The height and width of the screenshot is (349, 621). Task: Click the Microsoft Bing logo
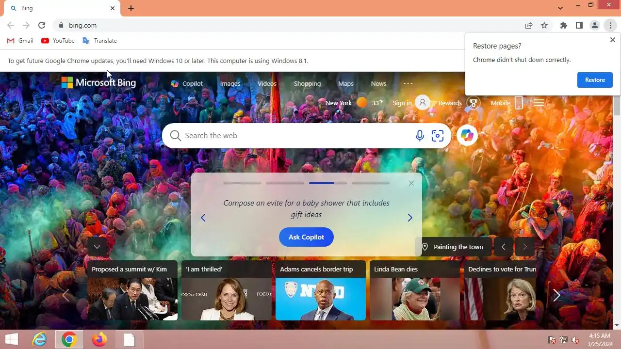coord(98,83)
